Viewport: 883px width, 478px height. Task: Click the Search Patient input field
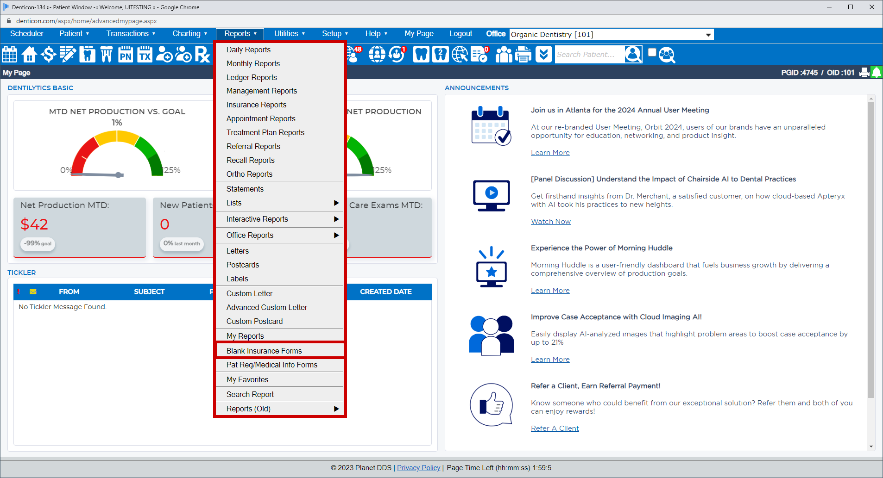588,55
